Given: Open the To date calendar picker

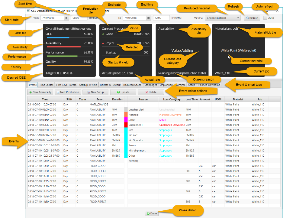Looking at the screenshot, I should tap(148, 18).
